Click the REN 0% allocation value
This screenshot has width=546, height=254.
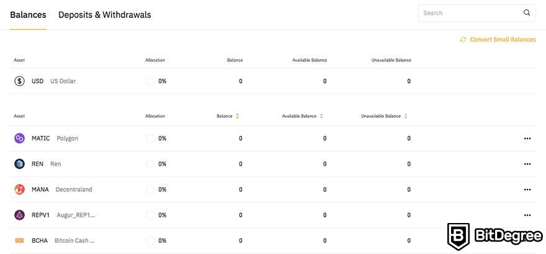(163, 164)
